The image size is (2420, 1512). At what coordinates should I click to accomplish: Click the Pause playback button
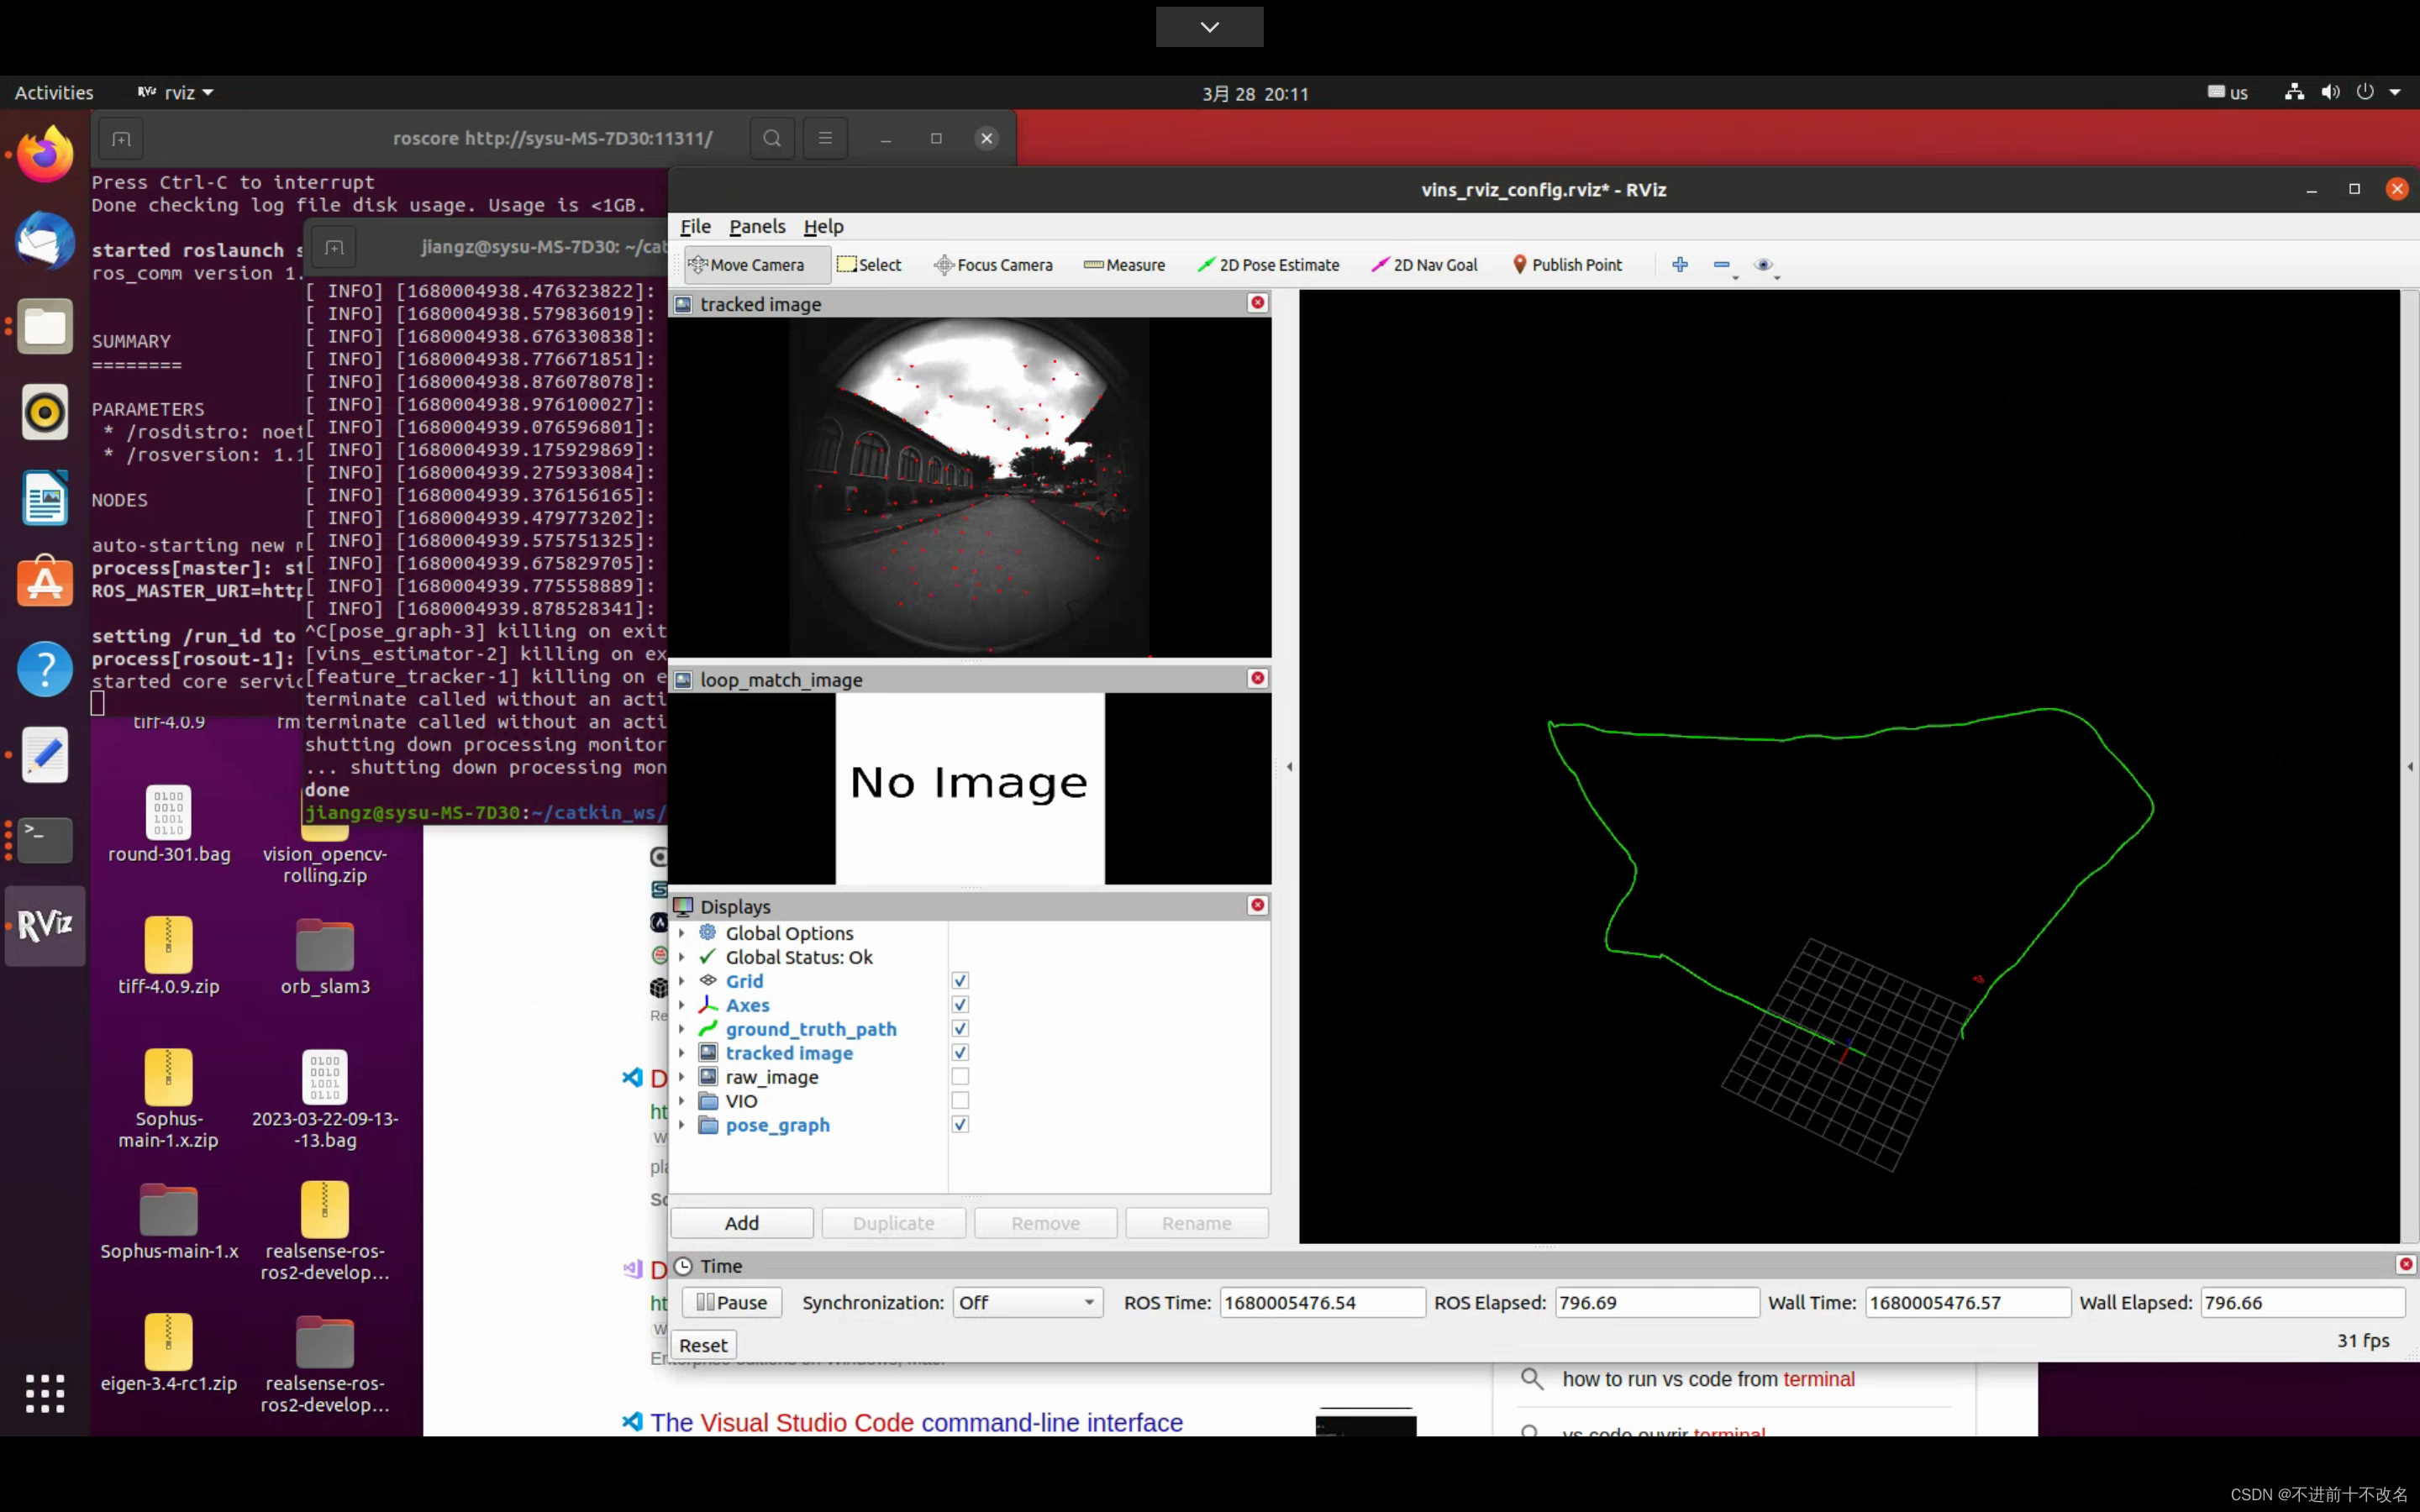(x=734, y=1303)
